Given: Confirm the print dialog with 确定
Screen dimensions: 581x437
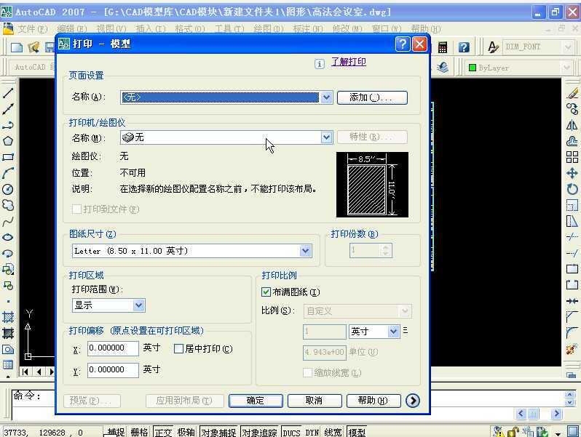Looking at the screenshot, I should pos(256,401).
